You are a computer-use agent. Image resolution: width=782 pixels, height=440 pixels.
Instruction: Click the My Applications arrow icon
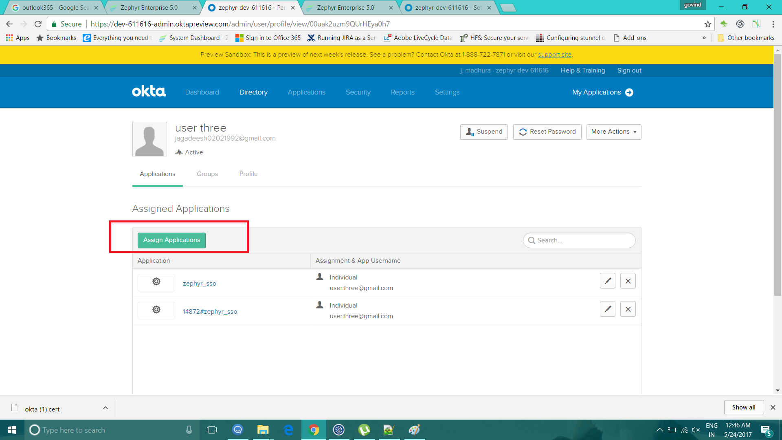pyautogui.click(x=629, y=92)
